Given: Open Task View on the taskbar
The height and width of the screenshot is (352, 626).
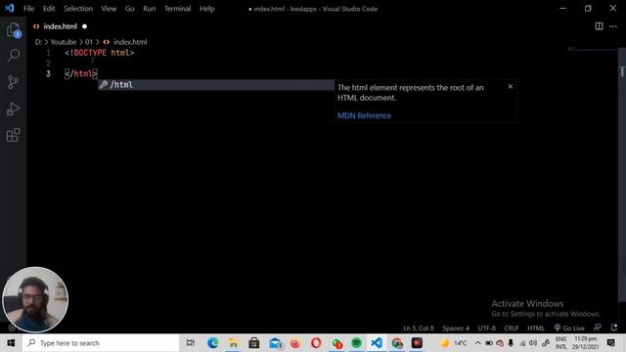Looking at the screenshot, I should [x=191, y=343].
